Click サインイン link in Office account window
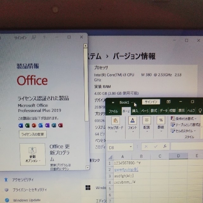Viewport: 203px width, 203px height. click(20, 38)
